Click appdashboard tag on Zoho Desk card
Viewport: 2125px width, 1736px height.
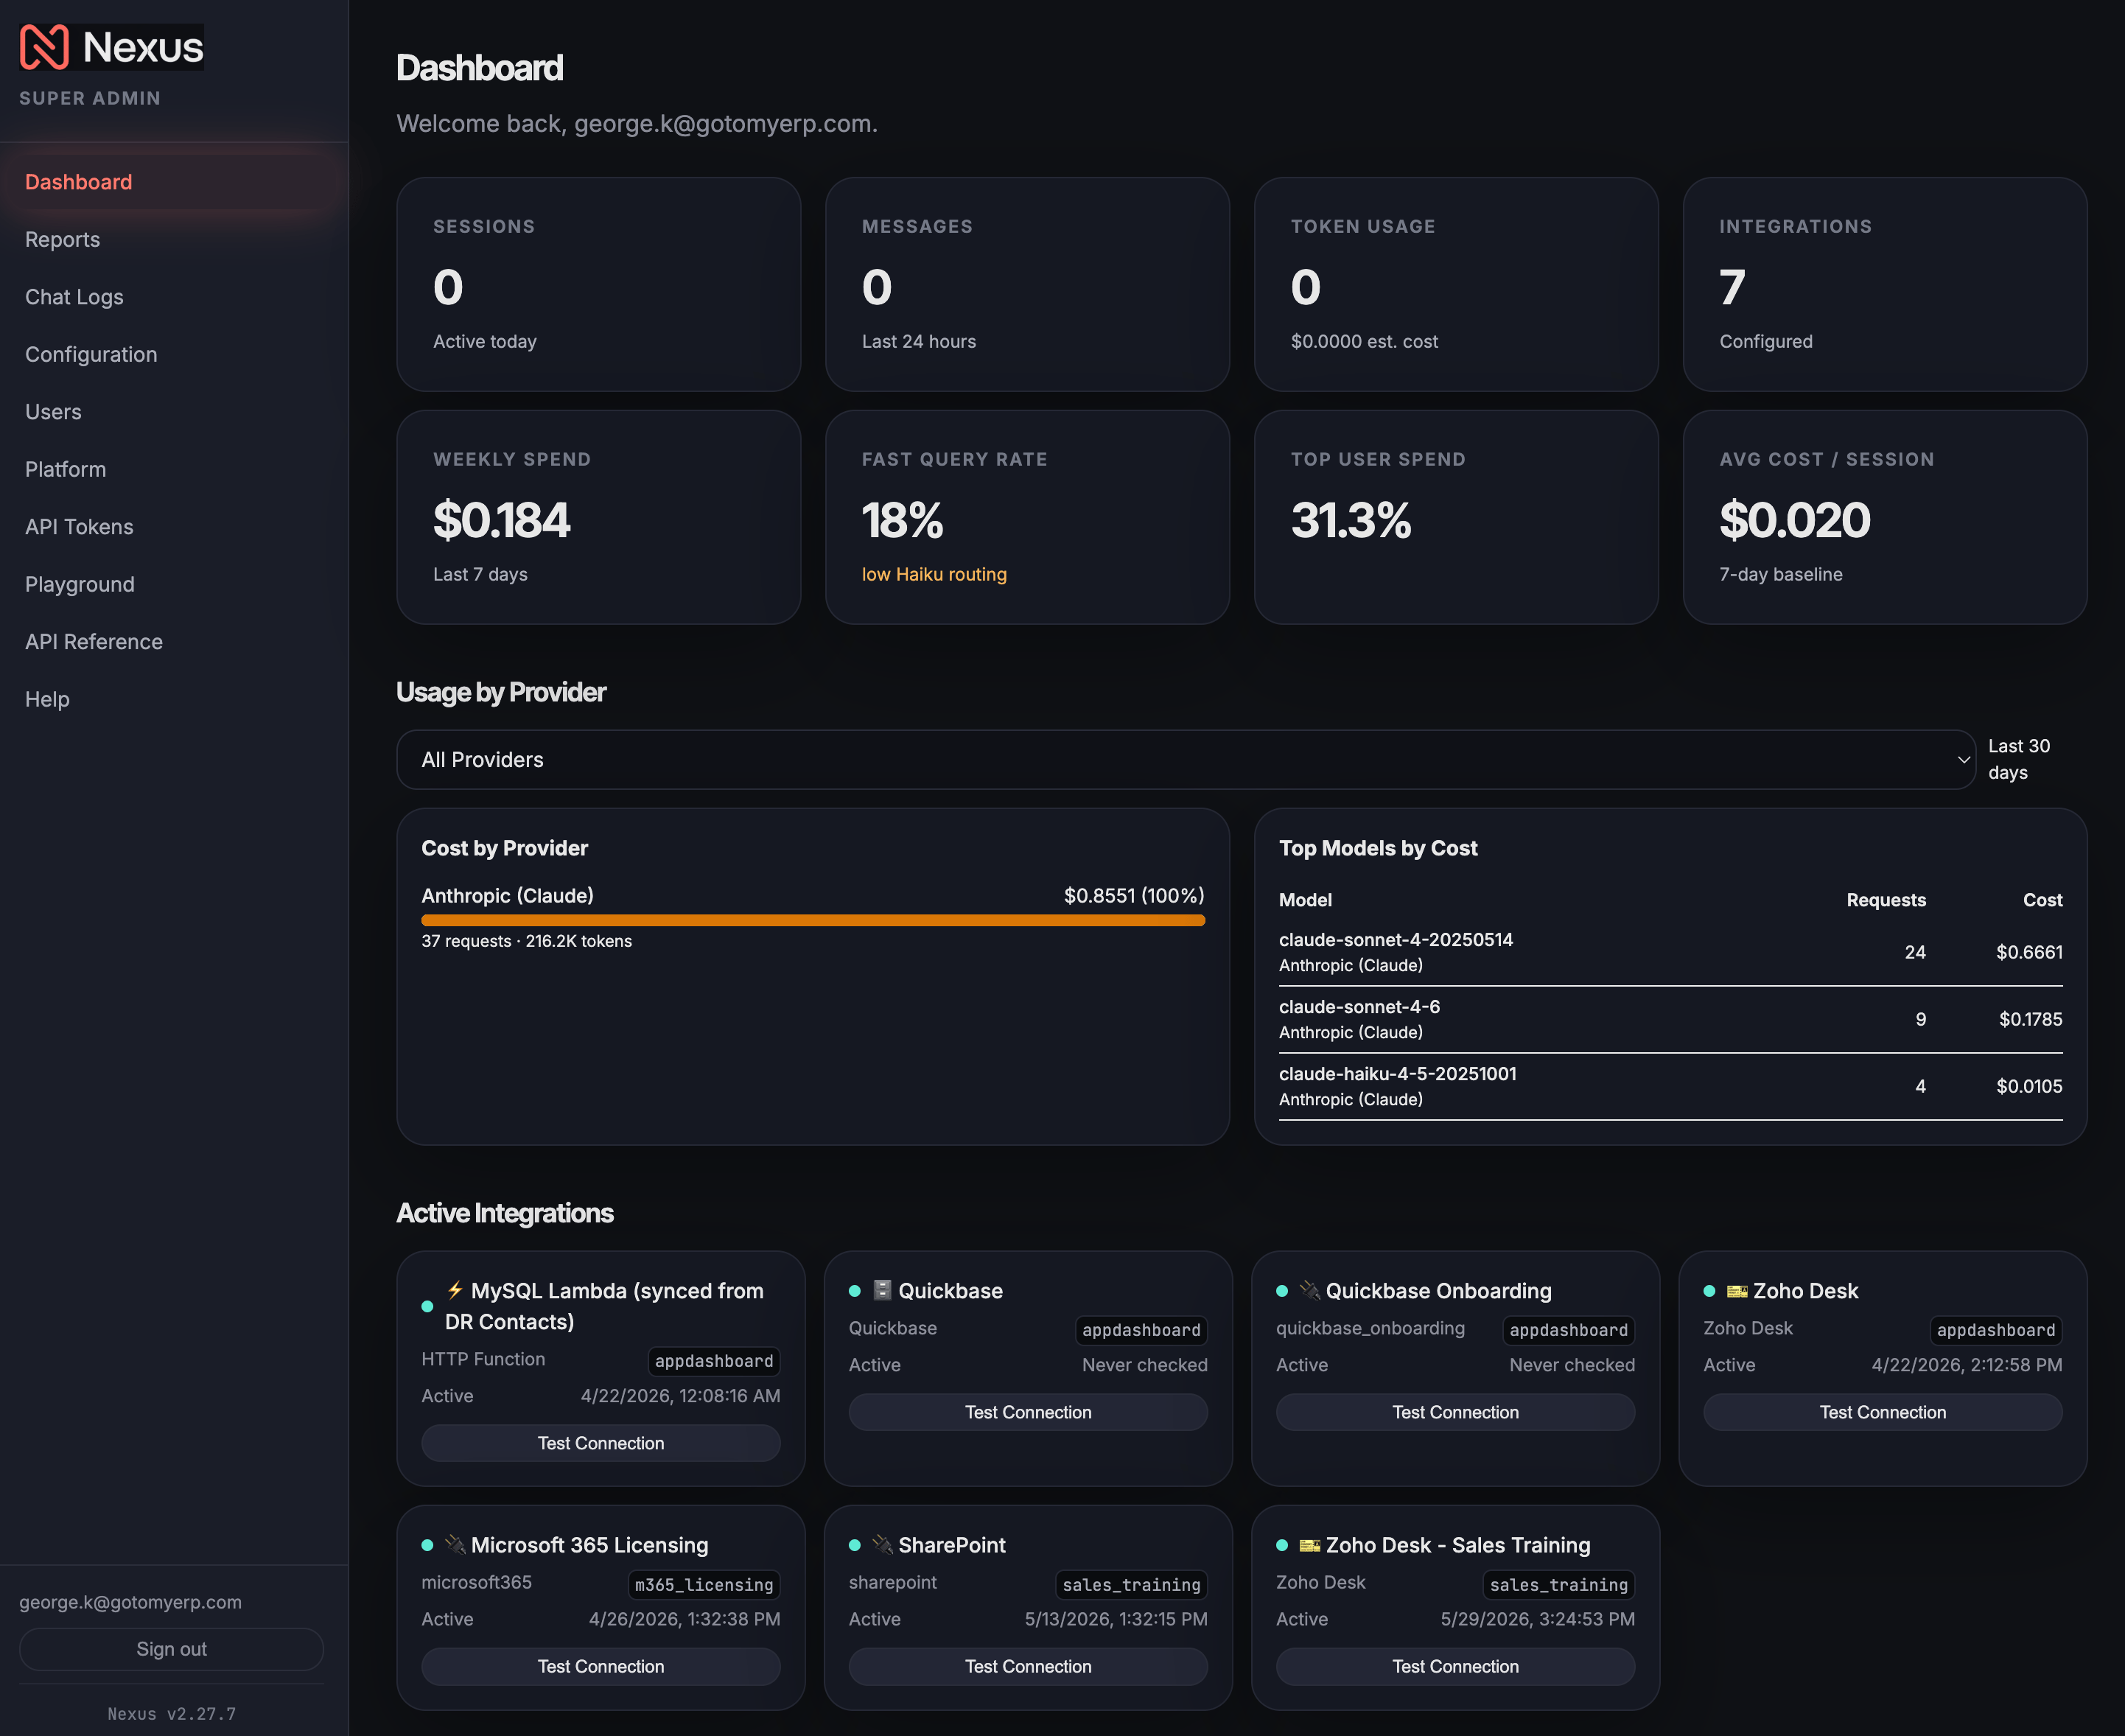pos(1996,1330)
